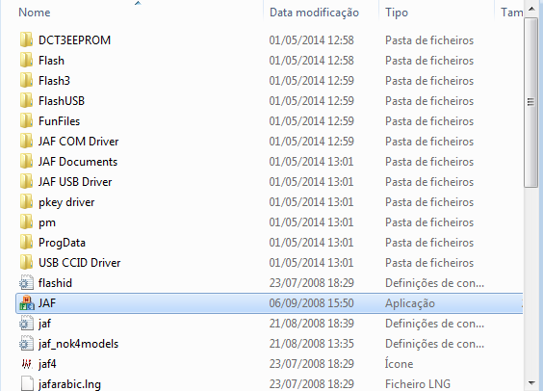Select the jaf_nok4models file name
The width and height of the screenshot is (543, 391).
pos(79,344)
